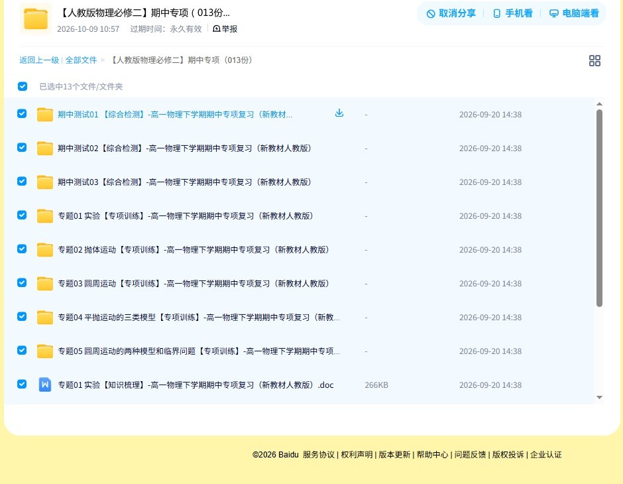Click scrollbar up arrow
Screen dimensions: 623x484
coord(599,104)
